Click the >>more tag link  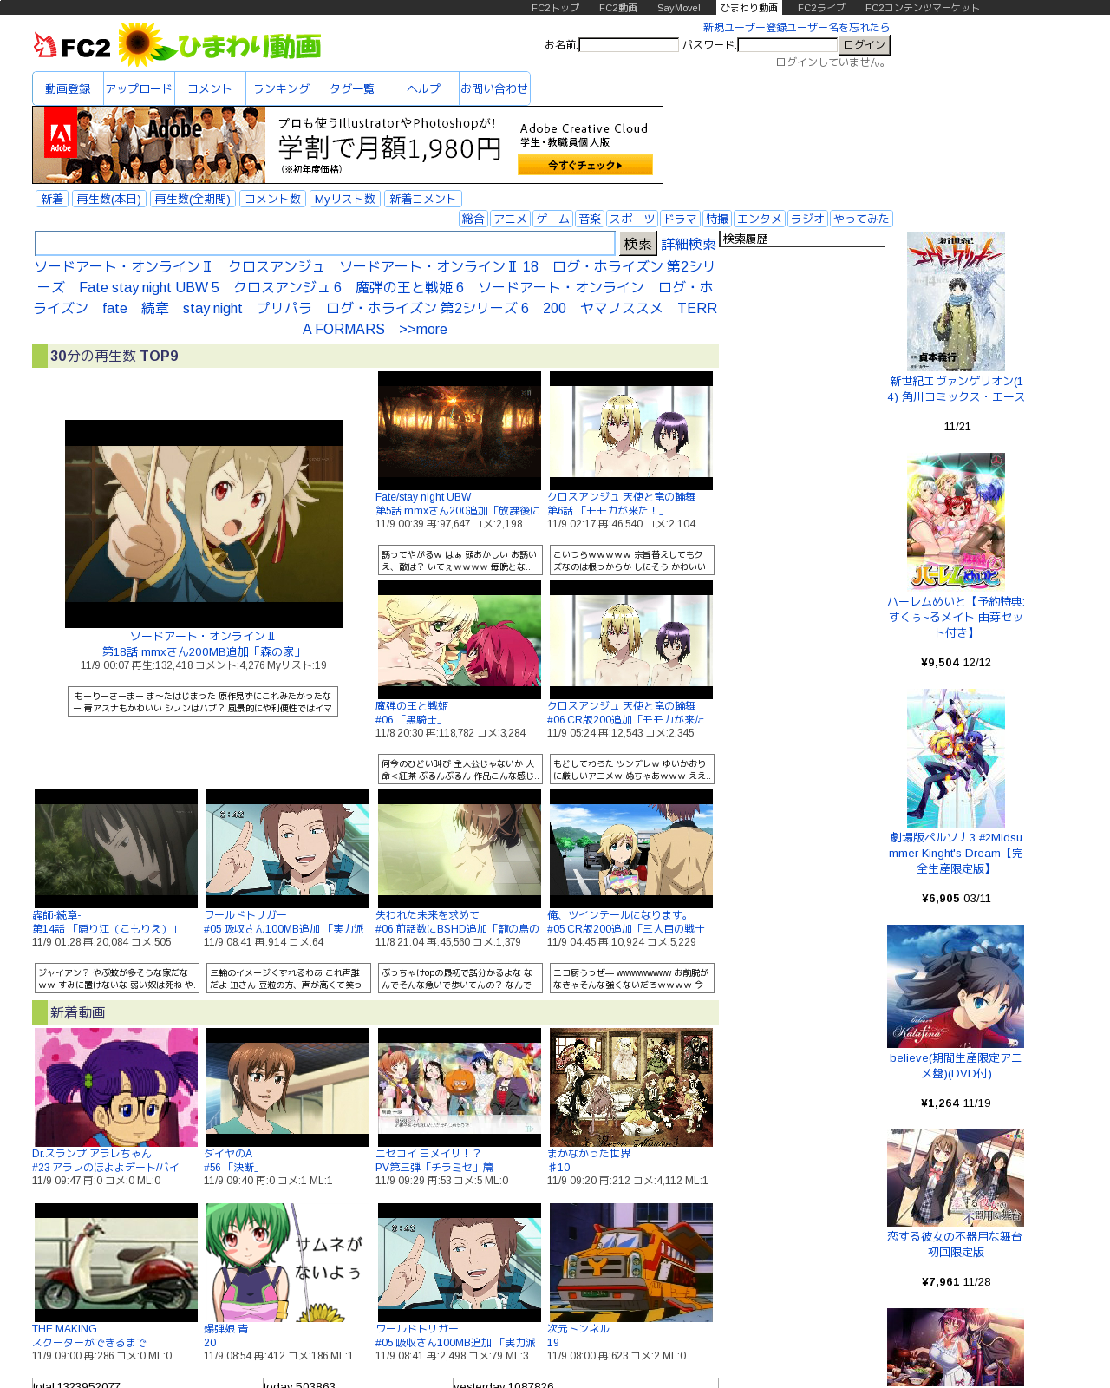click(423, 330)
